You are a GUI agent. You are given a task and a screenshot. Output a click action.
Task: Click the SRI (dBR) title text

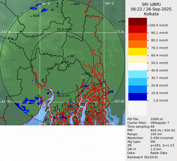[151, 5]
